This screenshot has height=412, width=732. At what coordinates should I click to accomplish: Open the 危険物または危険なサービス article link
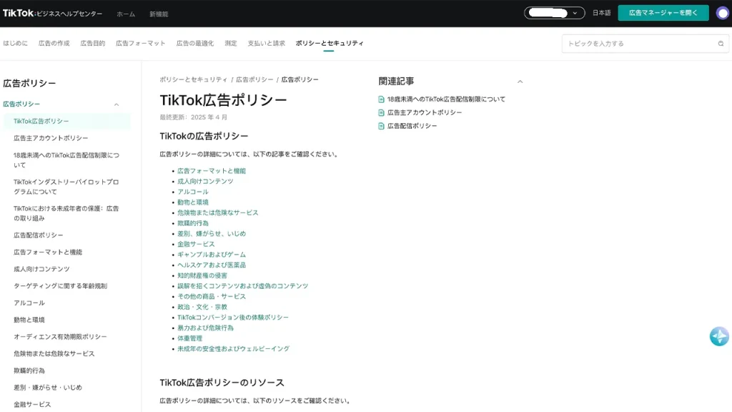217,212
